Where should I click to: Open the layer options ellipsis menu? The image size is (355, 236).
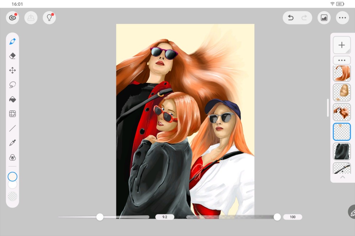click(341, 60)
